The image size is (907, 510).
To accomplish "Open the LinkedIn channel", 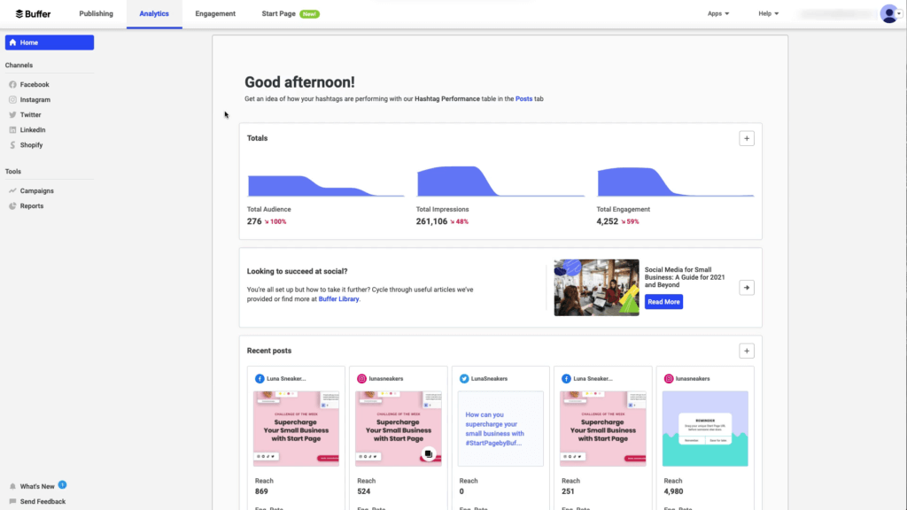I will tap(33, 129).
